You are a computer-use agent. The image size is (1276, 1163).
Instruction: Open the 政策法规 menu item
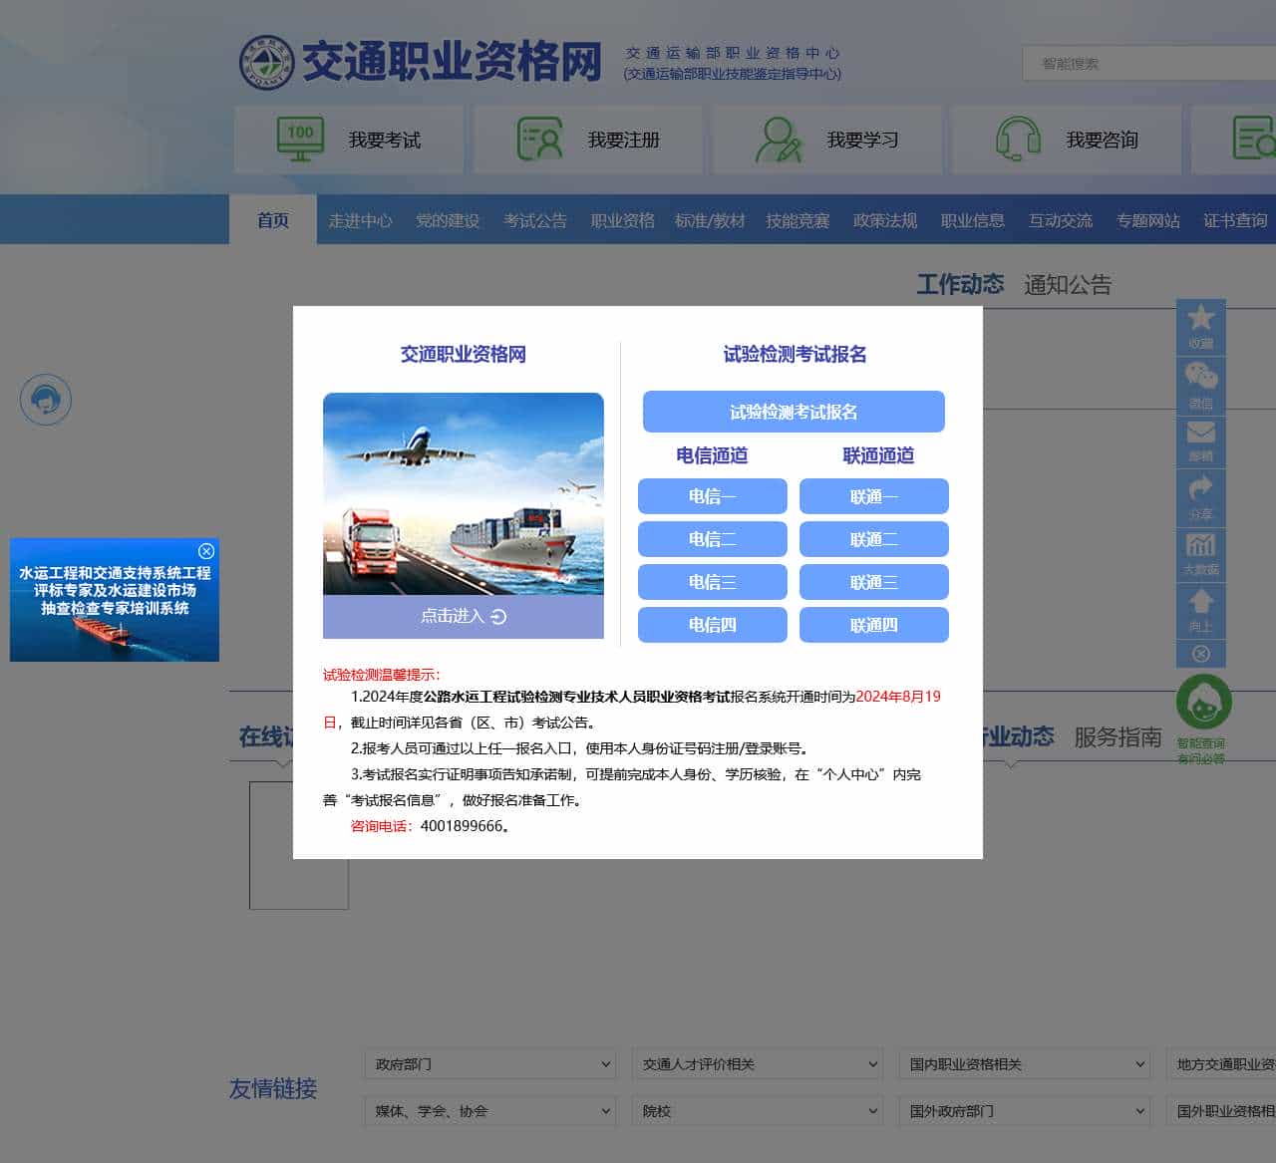point(883,220)
